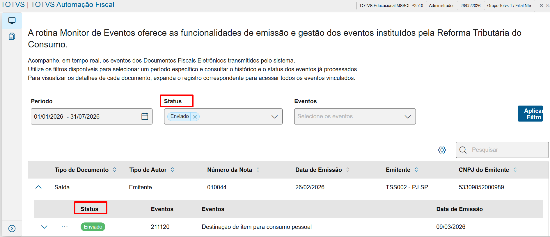The height and width of the screenshot is (237, 550).
Task: Click the date 26/02/2026 cell
Action: pos(310,187)
